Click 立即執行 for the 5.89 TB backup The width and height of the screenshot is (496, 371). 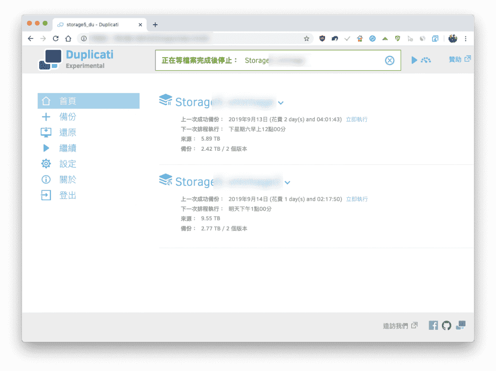pos(356,119)
